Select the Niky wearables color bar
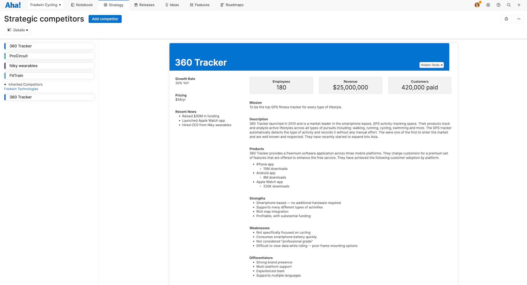Viewport: 527px width, 285px height. point(5,66)
